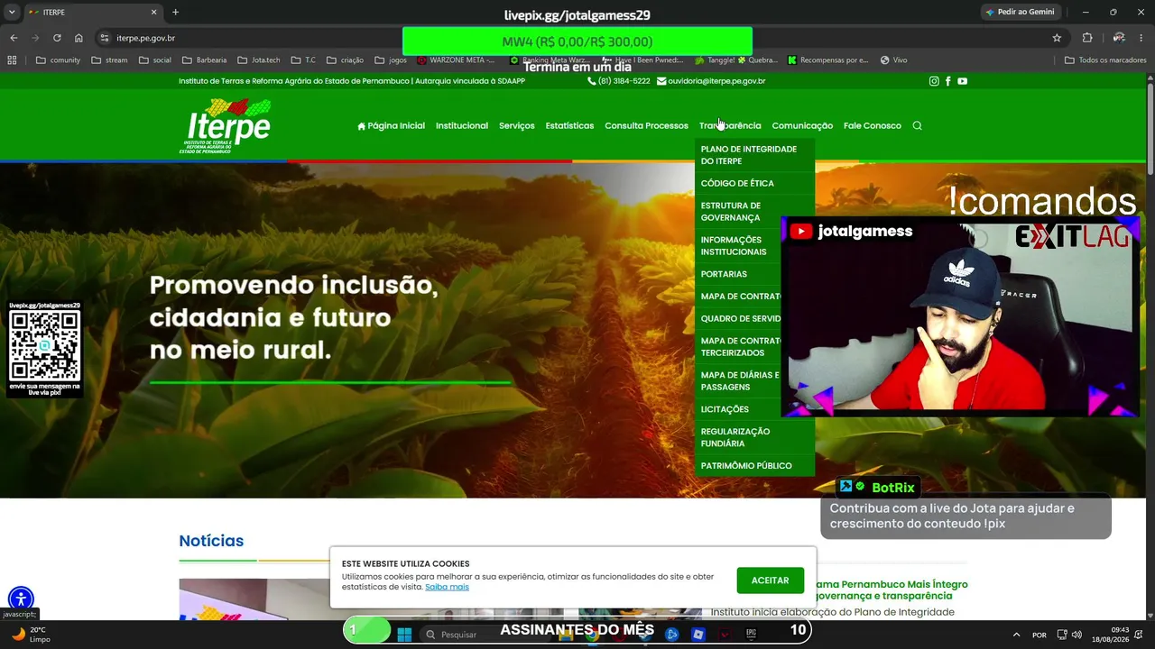Open the Institucional menu
The image size is (1155, 649).
(462, 126)
